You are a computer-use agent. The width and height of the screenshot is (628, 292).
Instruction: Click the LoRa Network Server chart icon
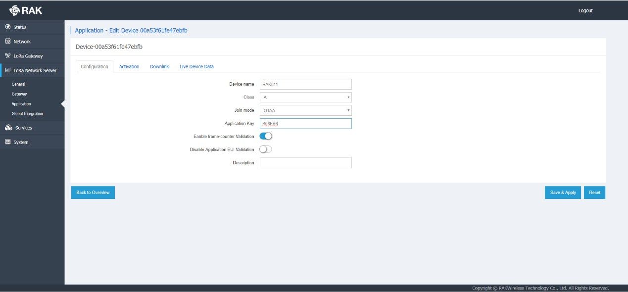7,70
